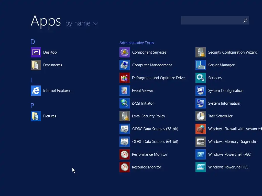262x196 pixels.
Task: Click the 'Windows Memory Diagnostic' label
Action: (232, 141)
